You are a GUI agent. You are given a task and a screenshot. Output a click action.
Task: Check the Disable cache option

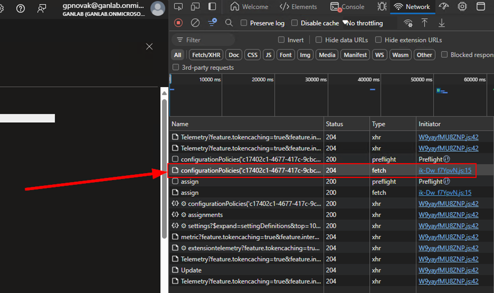(x=294, y=23)
